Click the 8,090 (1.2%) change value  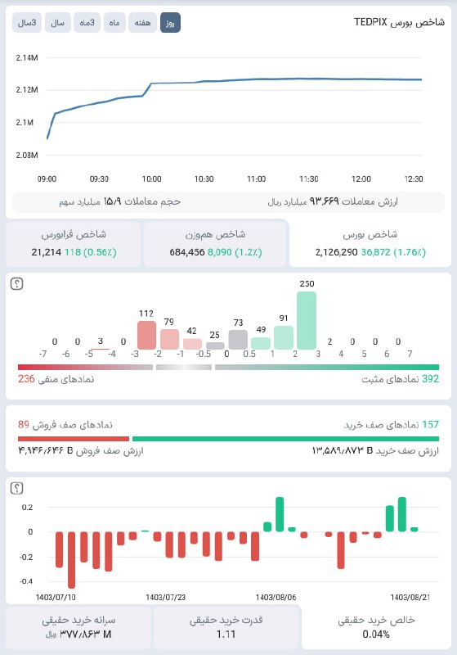click(235, 252)
